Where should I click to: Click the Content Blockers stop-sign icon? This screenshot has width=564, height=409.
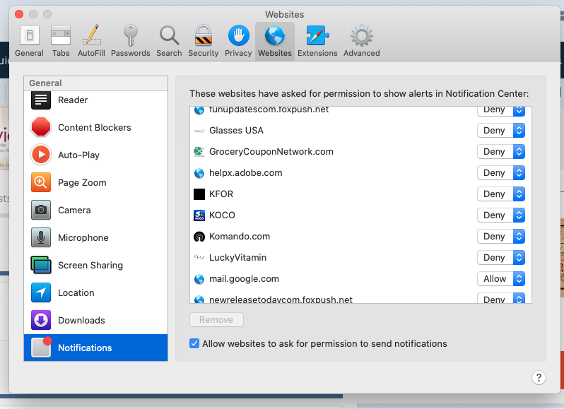coord(41,127)
